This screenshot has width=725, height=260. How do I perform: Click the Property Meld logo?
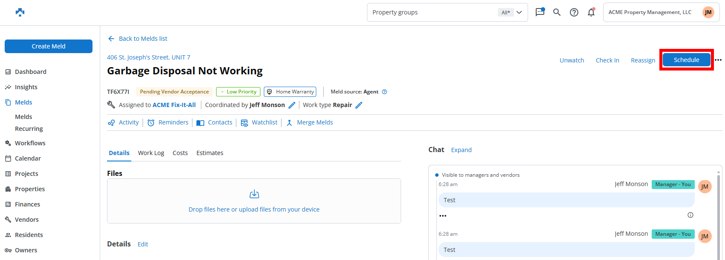tap(20, 12)
